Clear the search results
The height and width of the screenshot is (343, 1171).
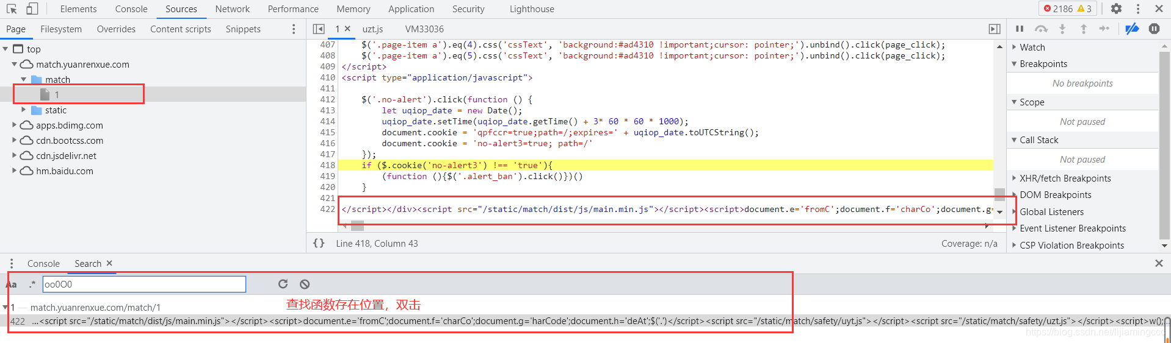click(x=305, y=284)
